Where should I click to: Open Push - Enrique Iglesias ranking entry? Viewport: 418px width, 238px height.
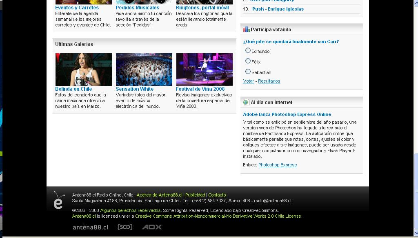(x=278, y=9)
